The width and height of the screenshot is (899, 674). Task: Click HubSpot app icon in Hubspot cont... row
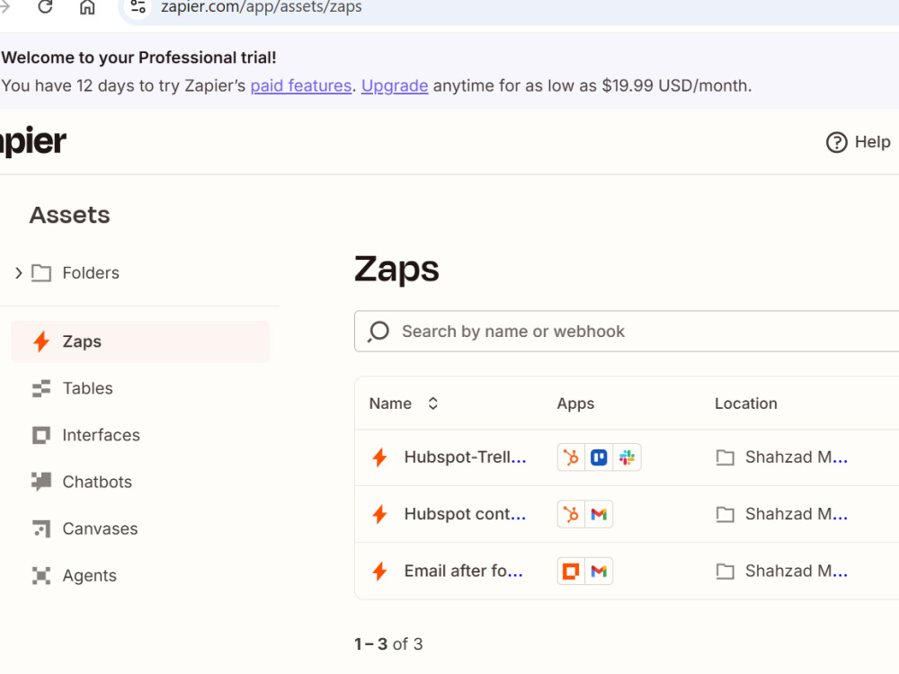coord(571,514)
